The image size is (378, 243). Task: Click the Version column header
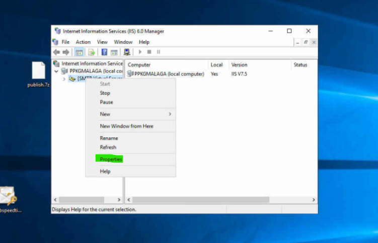[x=239, y=65]
